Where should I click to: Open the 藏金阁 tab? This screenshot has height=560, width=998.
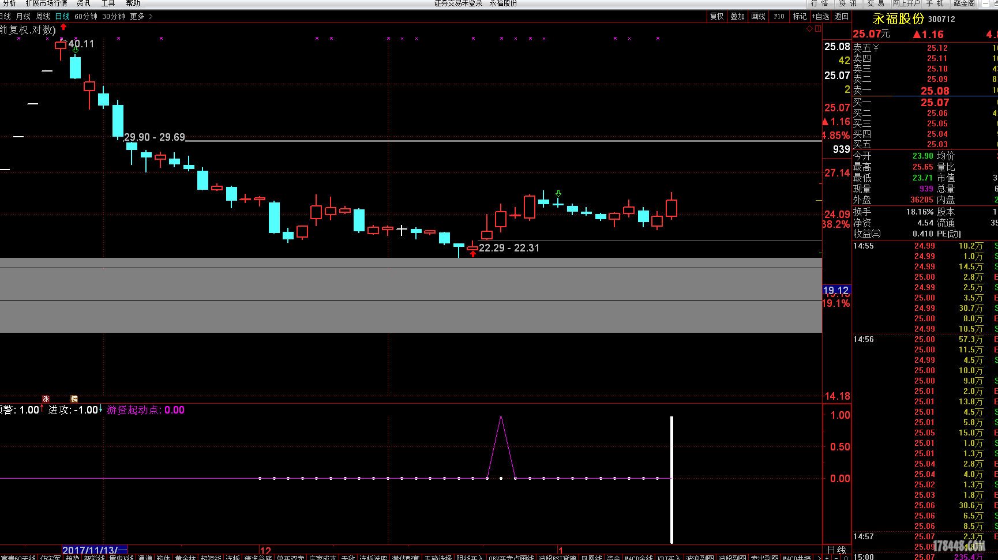(x=964, y=3)
